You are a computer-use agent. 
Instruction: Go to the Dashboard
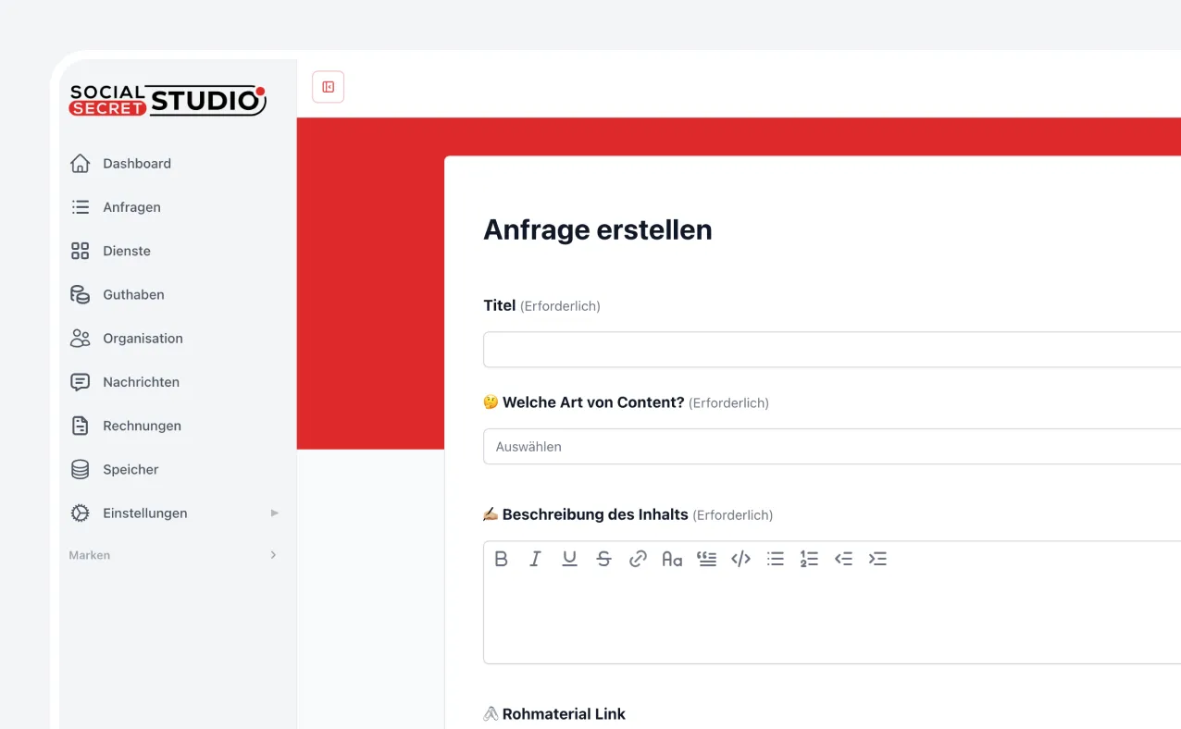coord(137,163)
